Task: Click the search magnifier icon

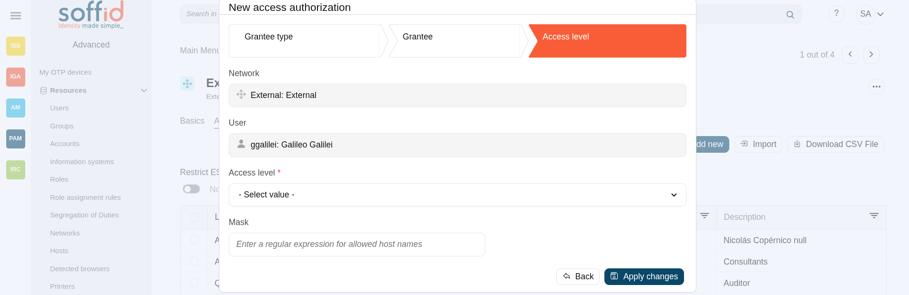Action: [790, 15]
